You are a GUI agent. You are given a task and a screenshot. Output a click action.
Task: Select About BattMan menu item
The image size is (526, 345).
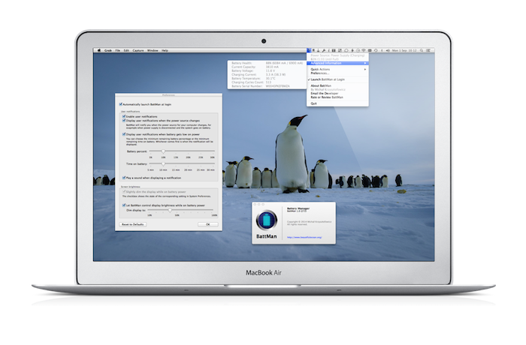point(337,85)
